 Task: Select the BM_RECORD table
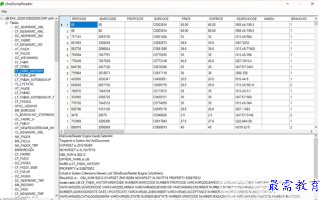[24, 185]
